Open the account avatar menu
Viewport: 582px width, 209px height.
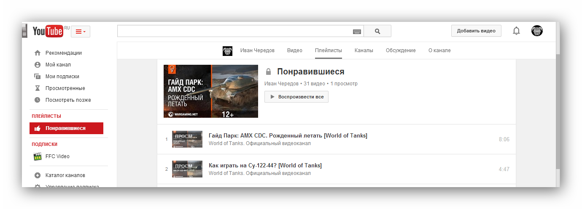[x=537, y=31]
